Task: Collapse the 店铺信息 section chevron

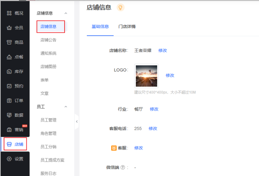Action: pos(66,13)
